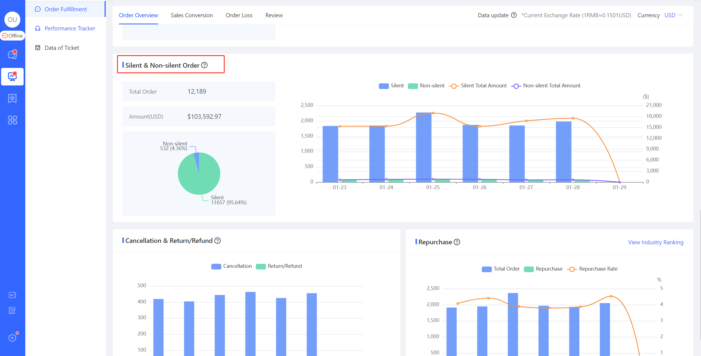Image resolution: width=701 pixels, height=356 pixels.
Task: Open the hexagon settings sidebar icon
Action: click(12, 338)
